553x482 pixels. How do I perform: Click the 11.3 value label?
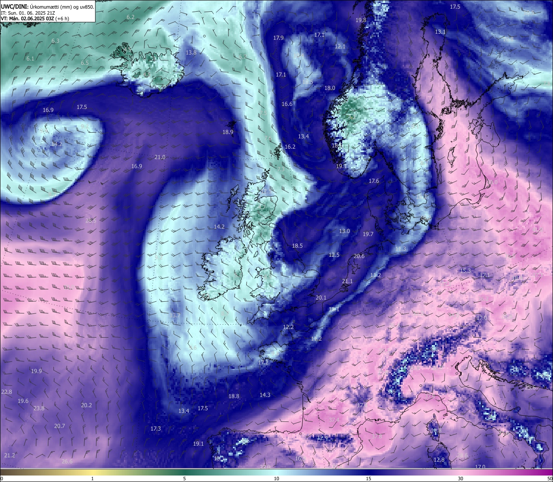tap(400, 249)
